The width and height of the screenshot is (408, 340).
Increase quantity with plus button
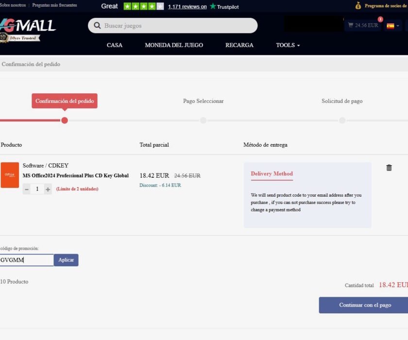[x=48, y=189]
